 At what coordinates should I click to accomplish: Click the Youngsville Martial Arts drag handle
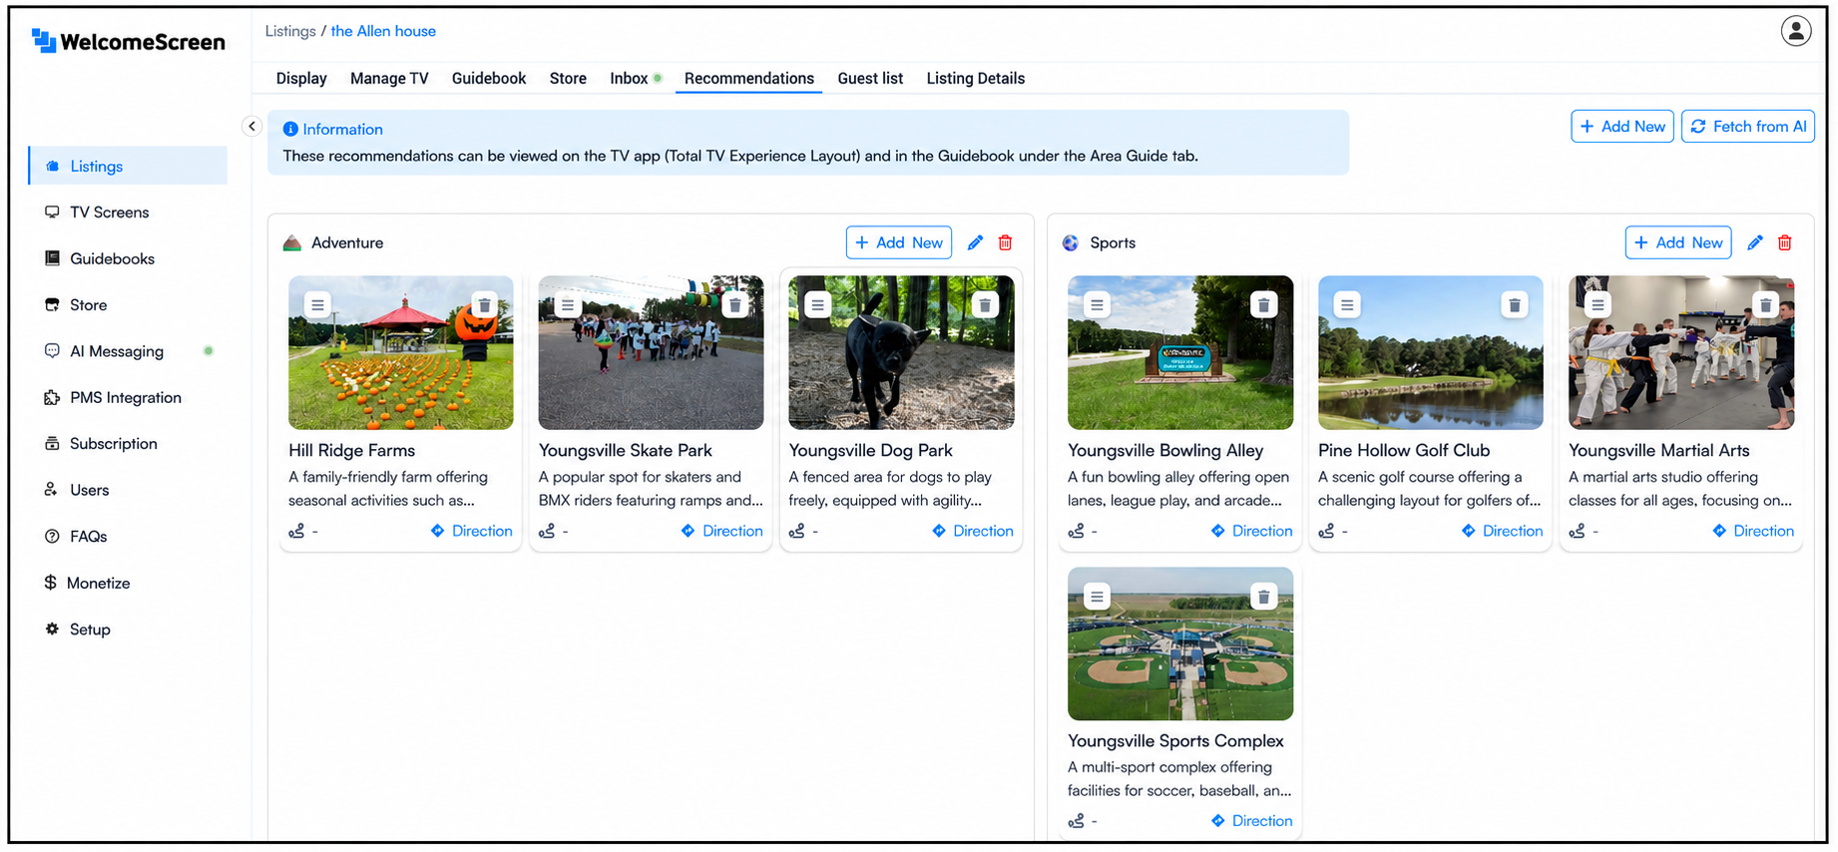(1598, 304)
